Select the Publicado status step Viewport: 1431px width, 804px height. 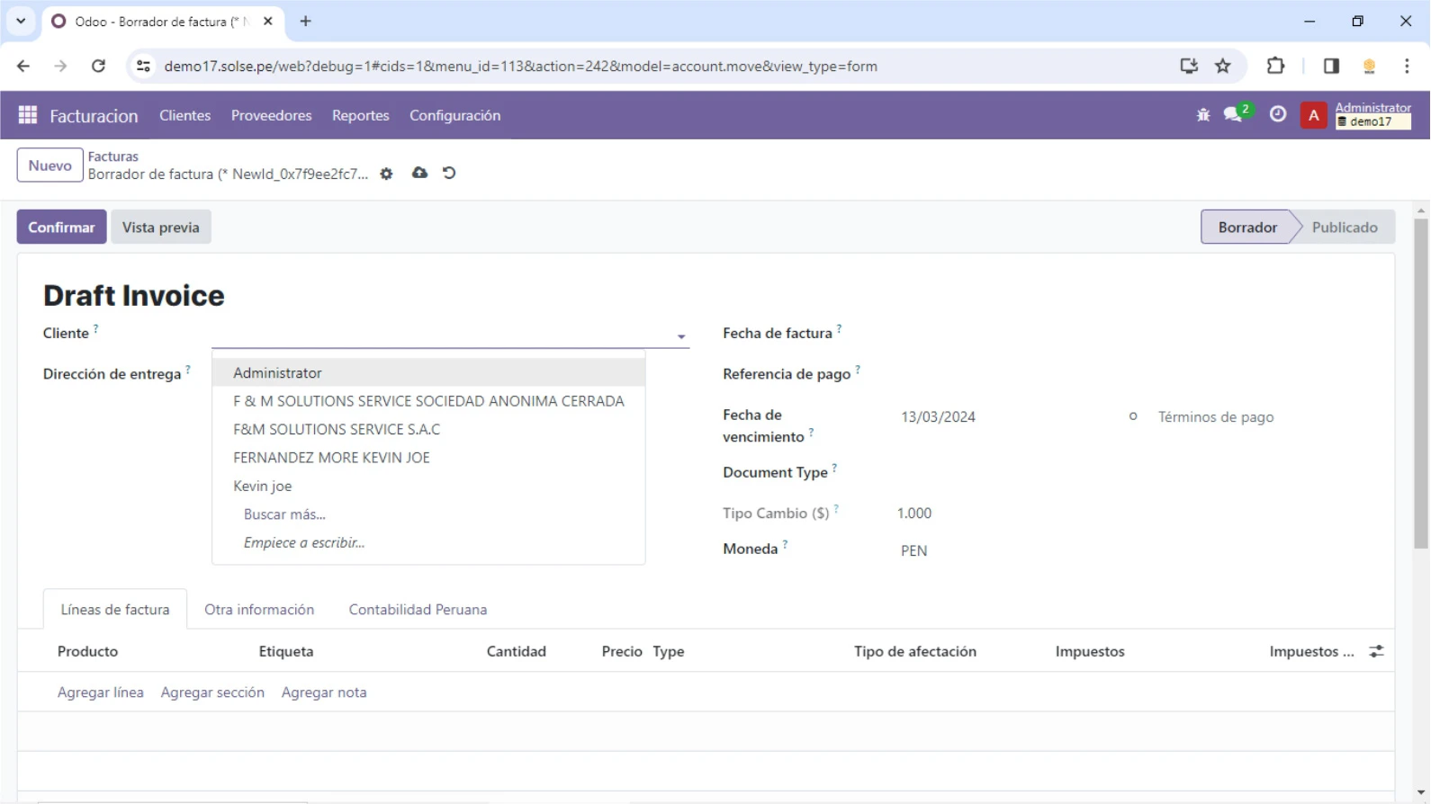coord(1344,227)
